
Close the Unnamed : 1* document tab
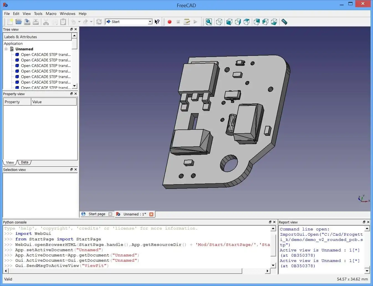(x=151, y=214)
